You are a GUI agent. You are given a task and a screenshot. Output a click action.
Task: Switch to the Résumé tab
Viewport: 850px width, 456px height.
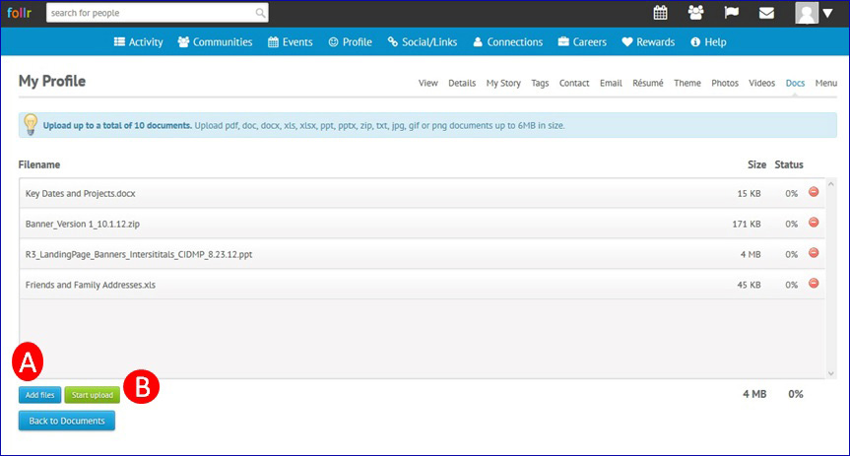pos(648,83)
